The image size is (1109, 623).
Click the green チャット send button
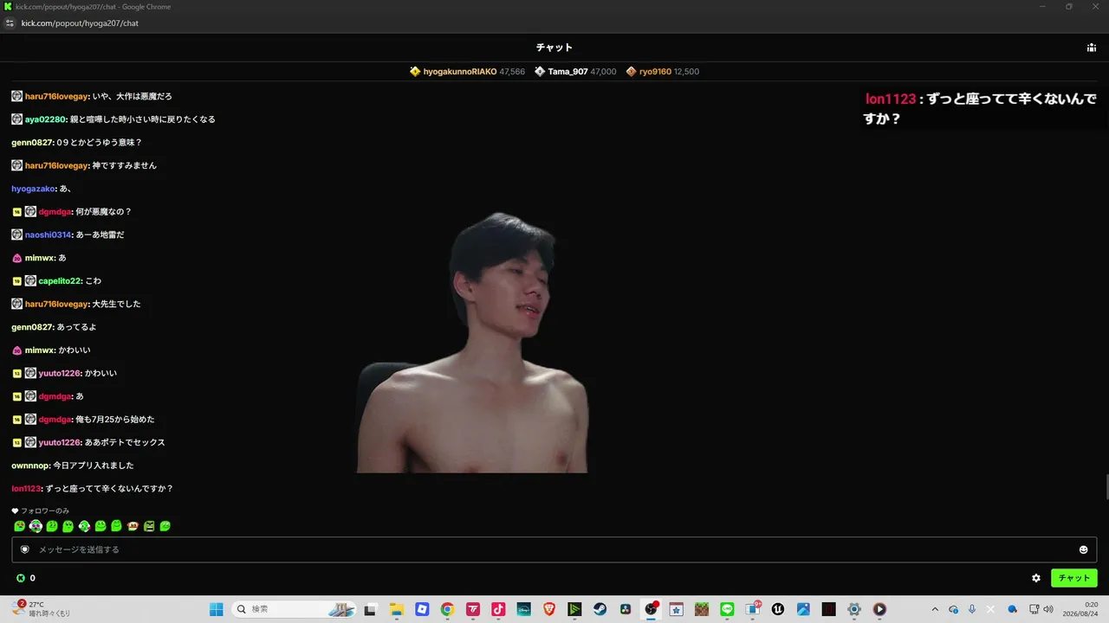[x=1073, y=578]
